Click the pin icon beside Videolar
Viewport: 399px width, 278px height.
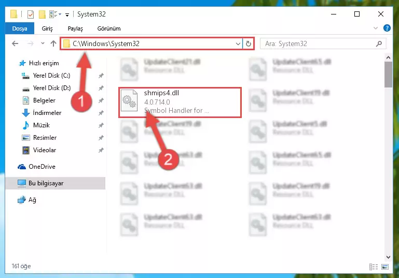101,150
